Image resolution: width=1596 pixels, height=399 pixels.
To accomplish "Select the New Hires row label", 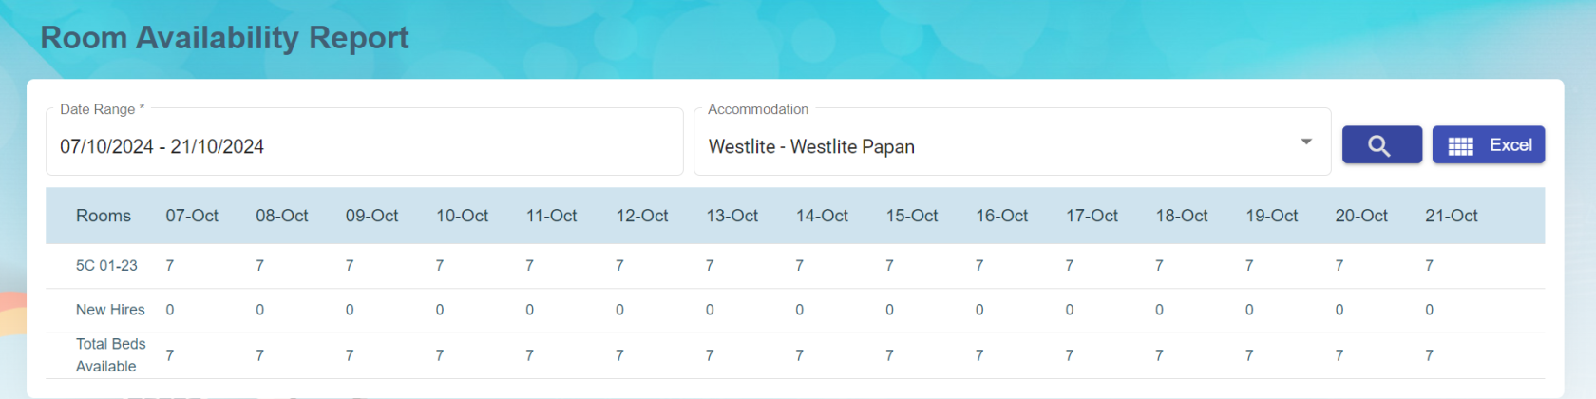I will pos(110,310).
